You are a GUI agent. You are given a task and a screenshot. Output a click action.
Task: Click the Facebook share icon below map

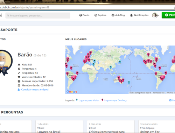(170, 100)
